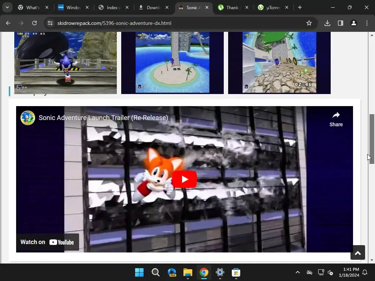The image size is (375, 281).
Task: Show hidden system tray icons
Action: (298, 272)
